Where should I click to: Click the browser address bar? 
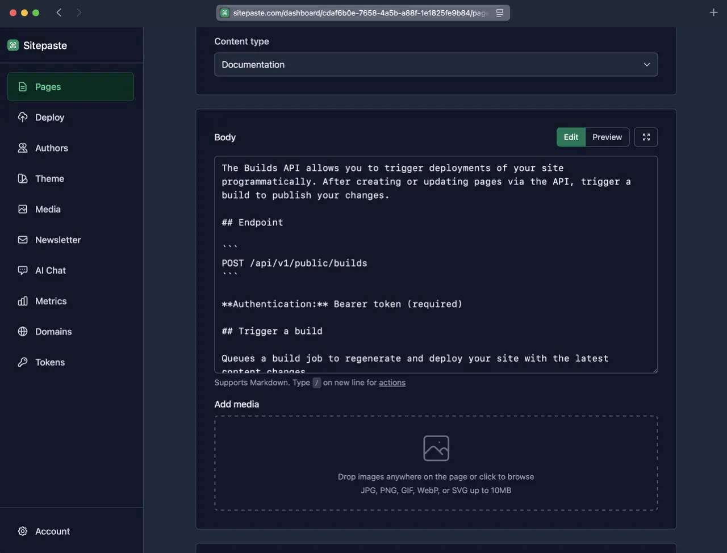pyautogui.click(x=363, y=12)
